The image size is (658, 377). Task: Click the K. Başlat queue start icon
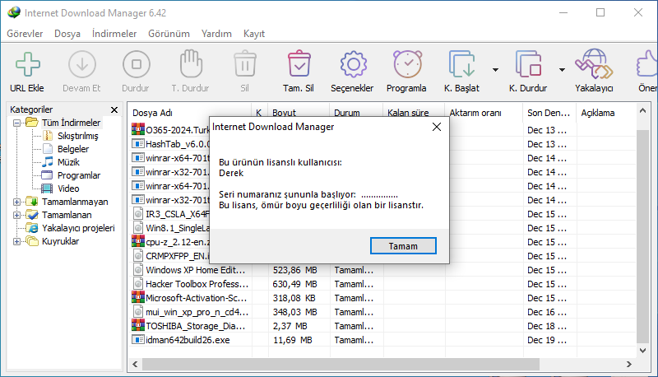tap(461, 64)
